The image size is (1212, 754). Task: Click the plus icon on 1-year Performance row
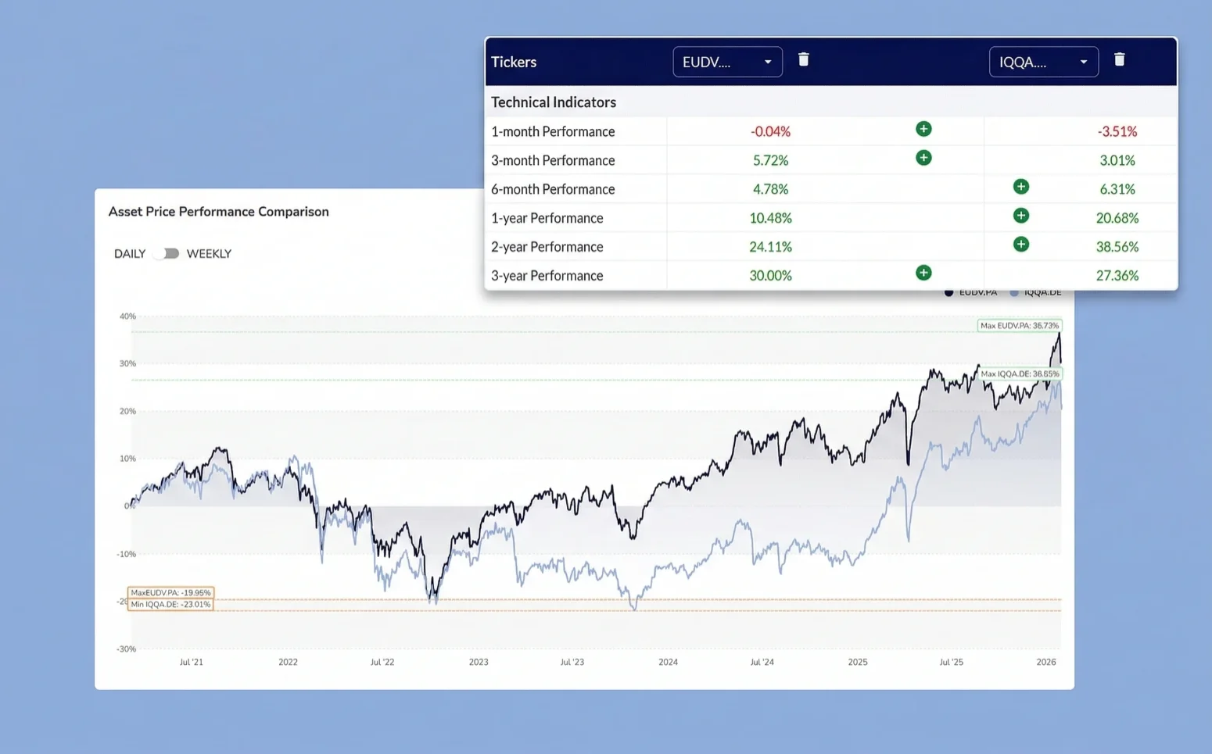(1020, 215)
